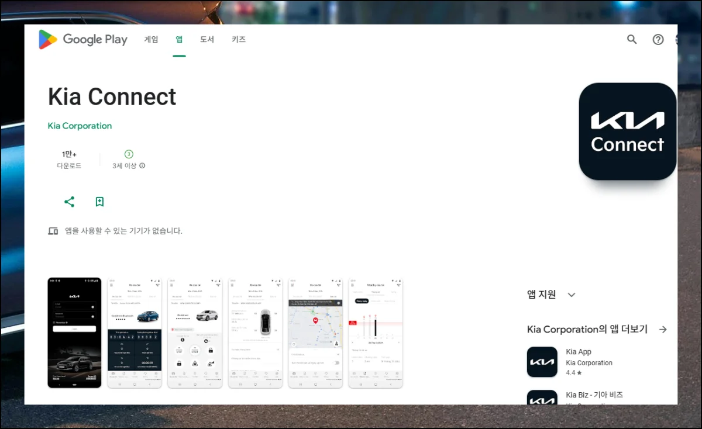Click arrow beside Kia Corporation의 앱 더보기
Viewport: 702px width, 429px height.
pyautogui.click(x=663, y=330)
